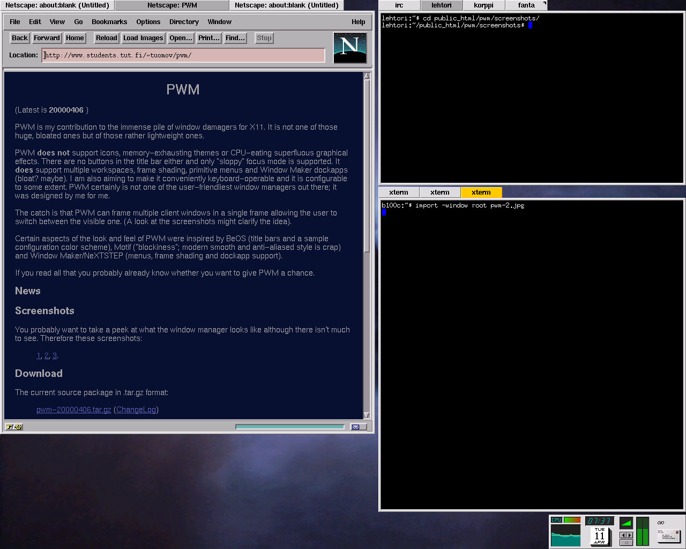Click the Load Images button
The height and width of the screenshot is (549, 686).
(x=143, y=38)
